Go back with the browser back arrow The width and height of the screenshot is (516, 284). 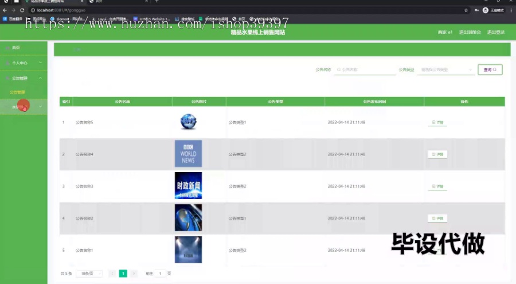(5, 10)
